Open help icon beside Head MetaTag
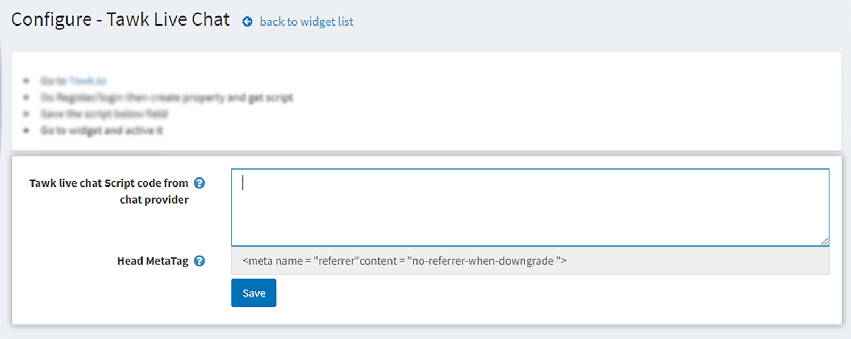This screenshot has width=851, height=339. tap(199, 261)
